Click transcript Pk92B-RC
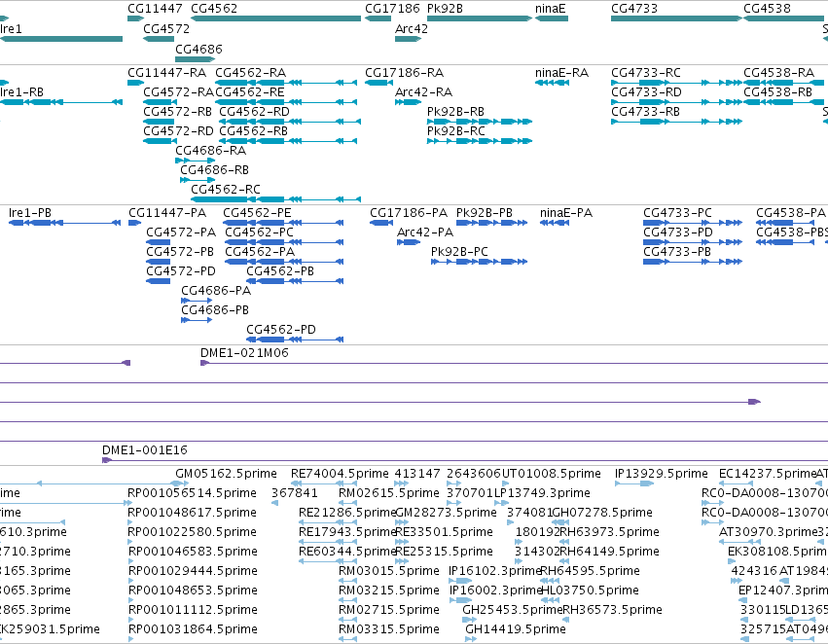828x644 pixels. click(x=455, y=131)
